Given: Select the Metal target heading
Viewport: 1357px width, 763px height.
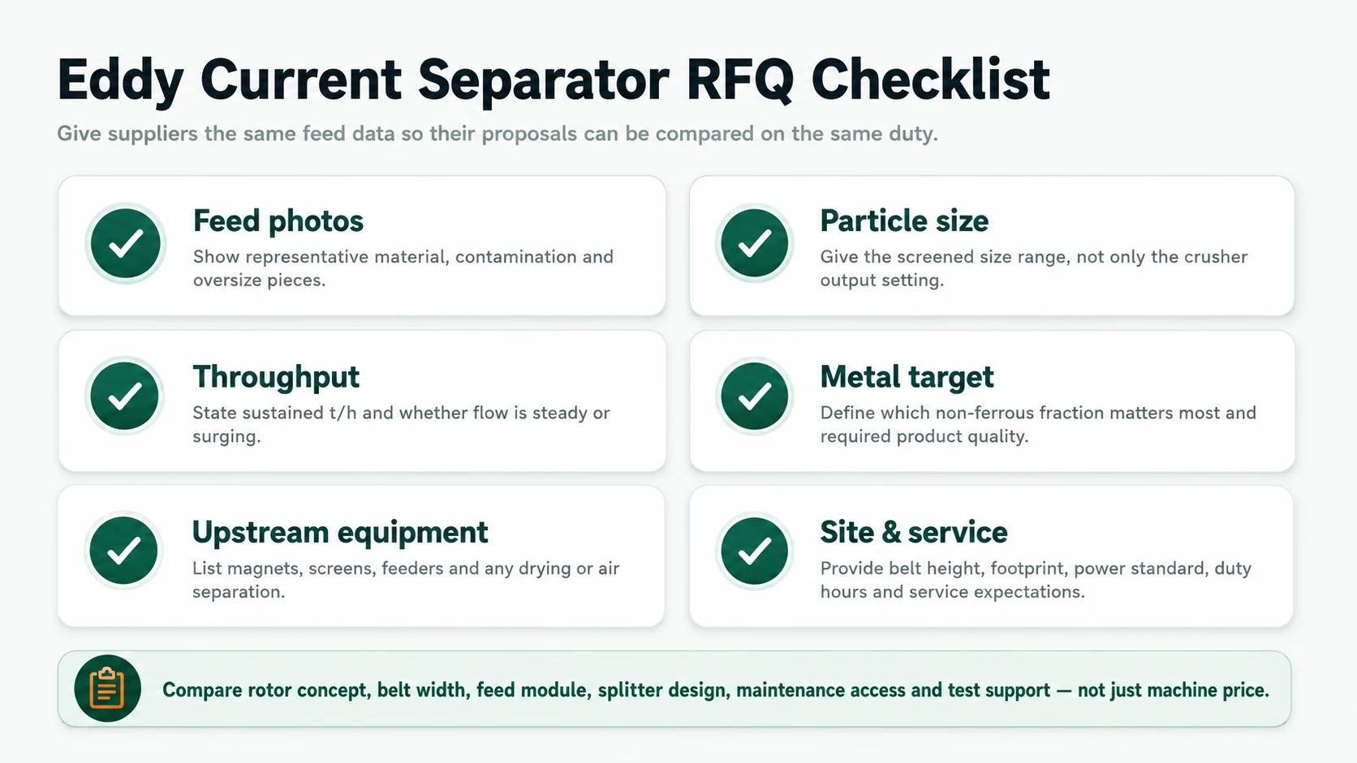Looking at the screenshot, I should coord(907,377).
